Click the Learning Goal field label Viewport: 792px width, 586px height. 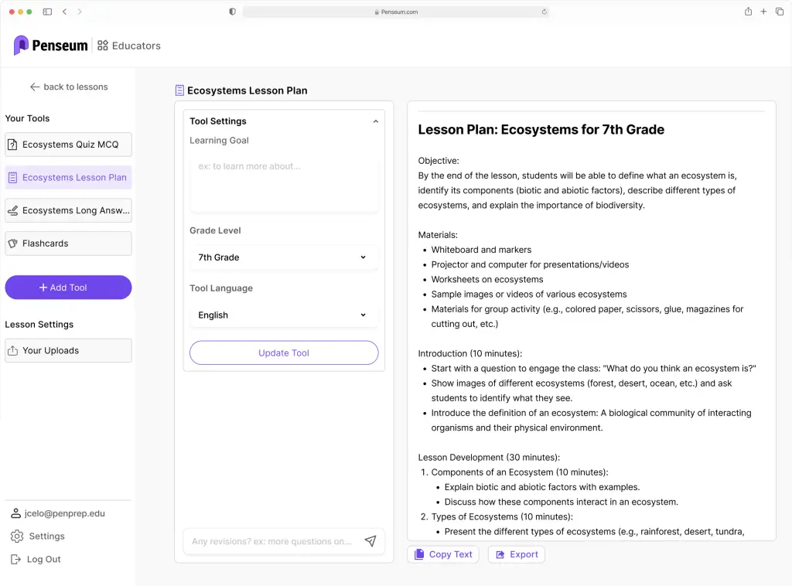click(219, 141)
